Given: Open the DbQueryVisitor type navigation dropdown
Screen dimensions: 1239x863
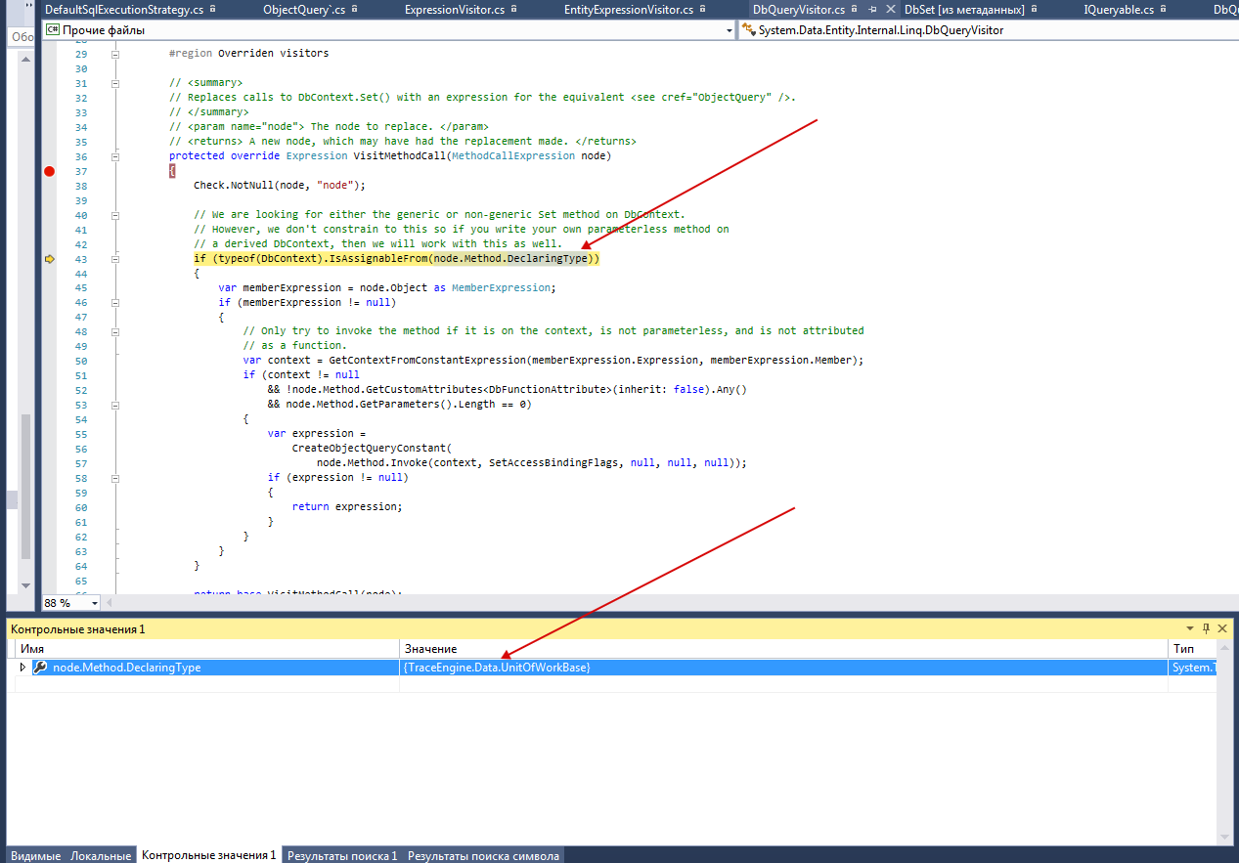Looking at the screenshot, I should [x=989, y=30].
